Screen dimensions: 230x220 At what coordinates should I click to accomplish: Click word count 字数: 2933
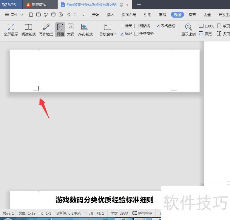click(119, 213)
